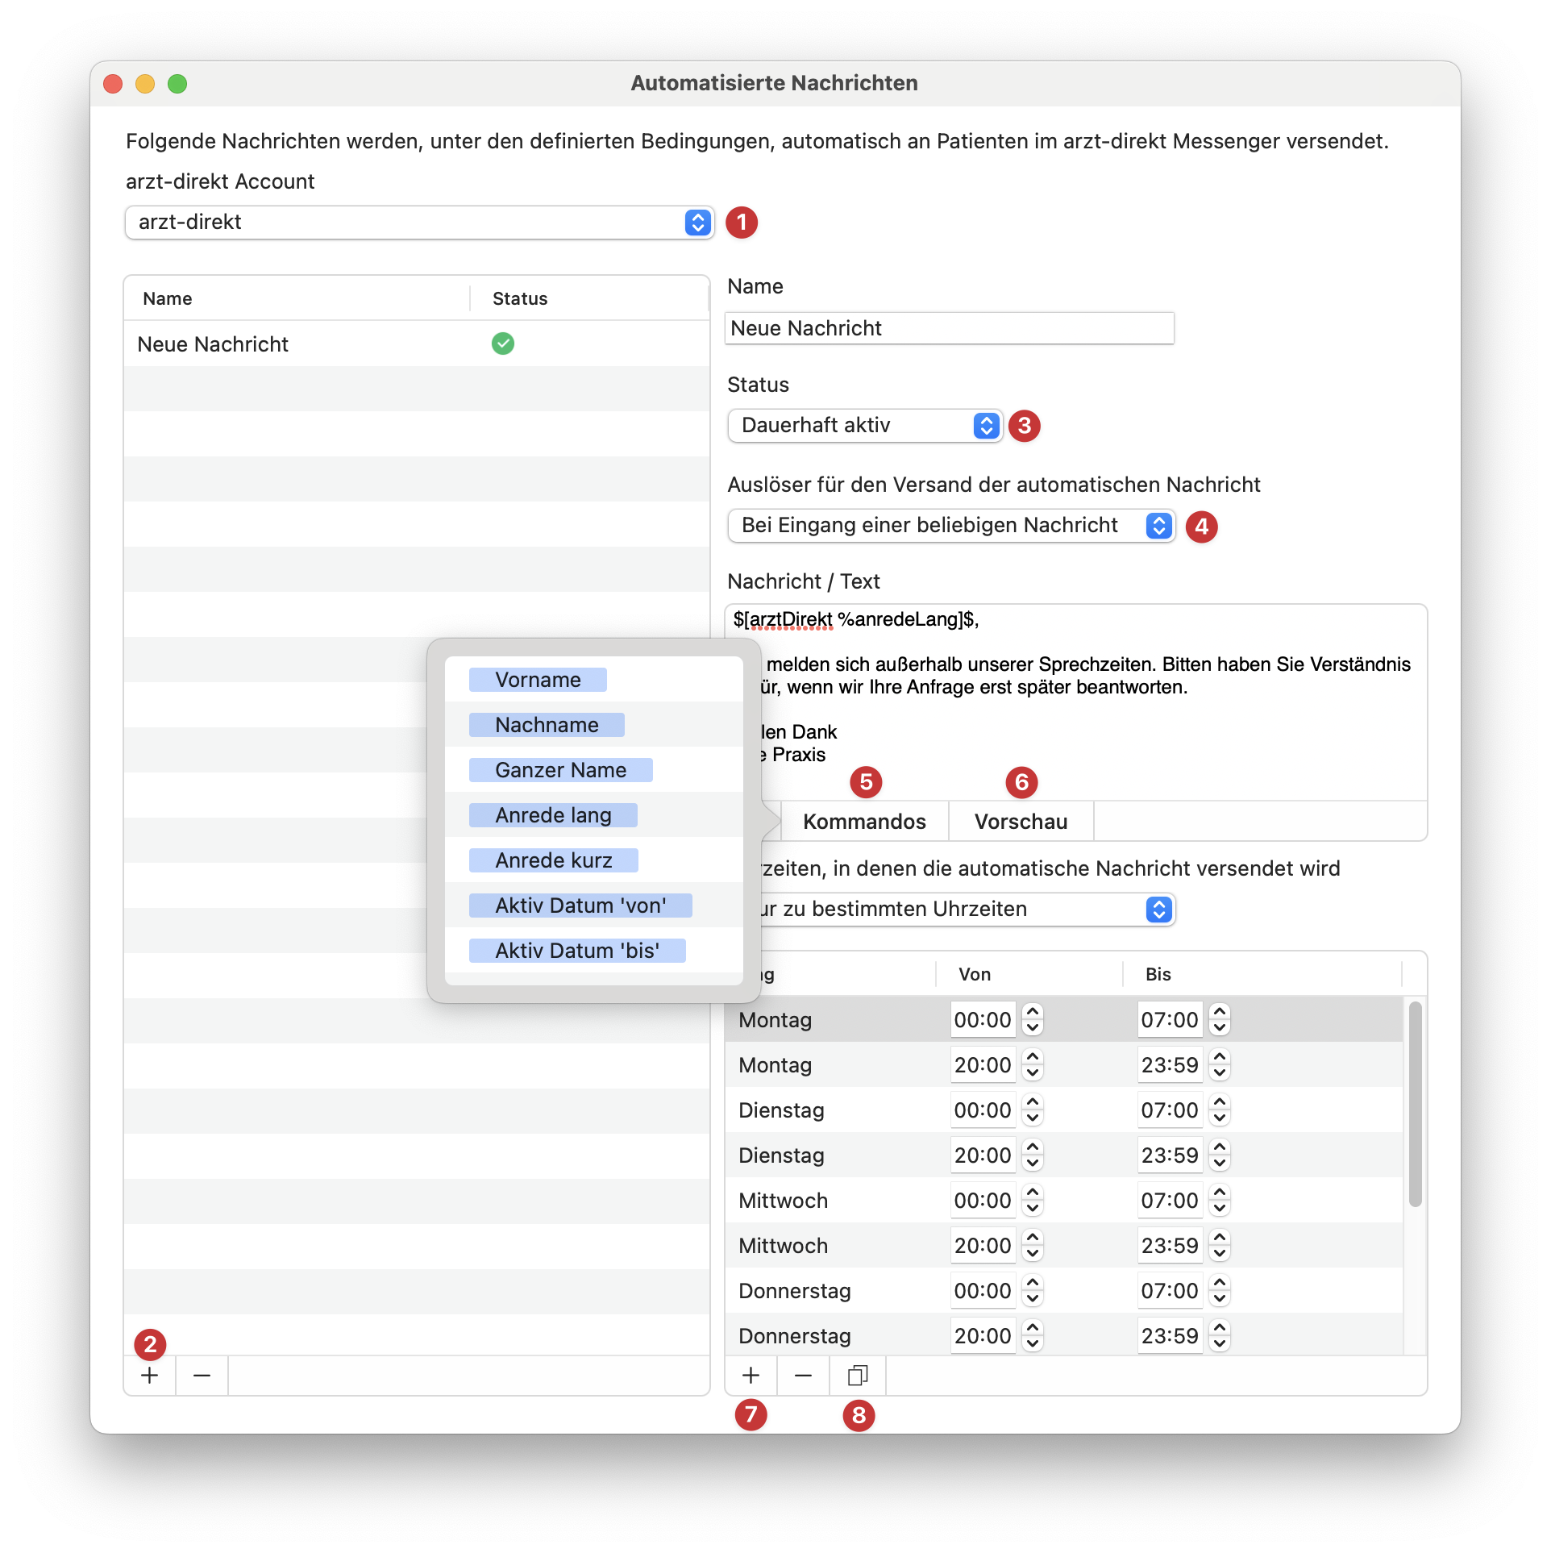Add a new automated message with plus button
1551x1553 pixels.
click(x=150, y=1376)
